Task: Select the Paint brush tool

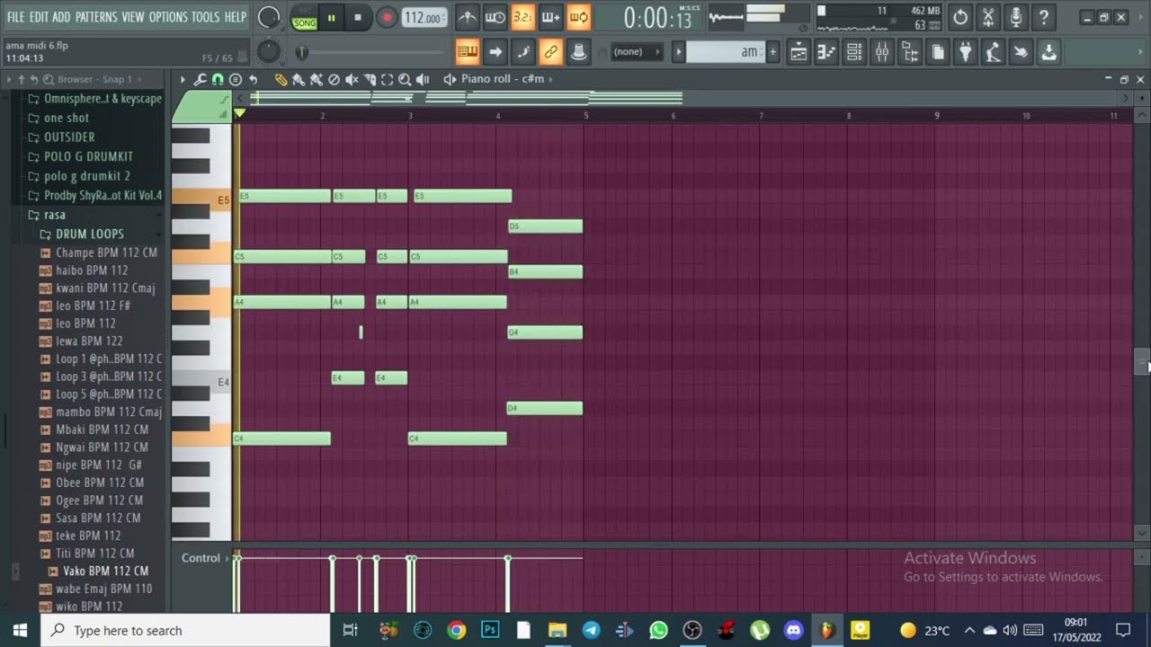Action: 299,79
